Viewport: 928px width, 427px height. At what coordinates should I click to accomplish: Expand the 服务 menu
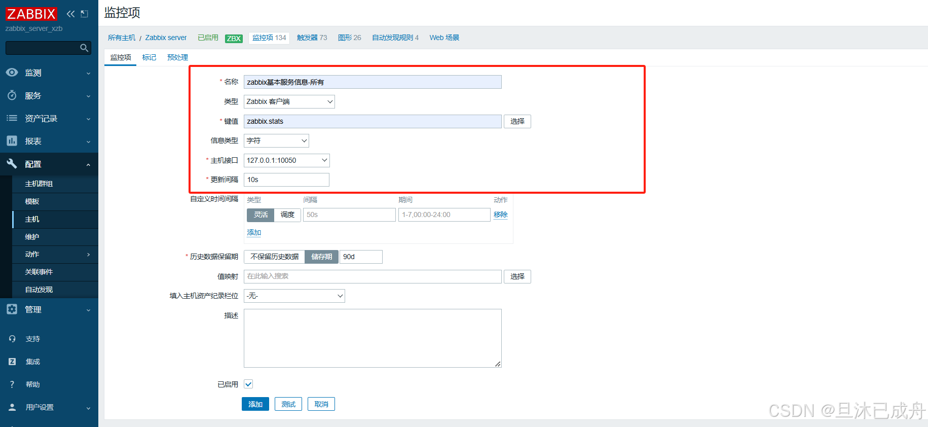pyautogui.click(x=88, y=96)
